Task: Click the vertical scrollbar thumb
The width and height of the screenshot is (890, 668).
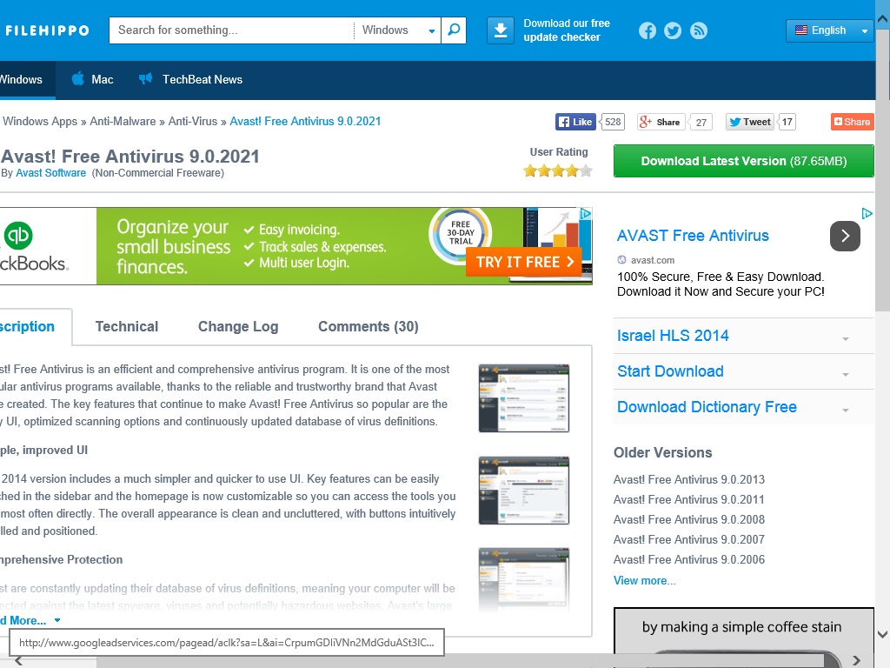Action: click(x=883, y=170)
